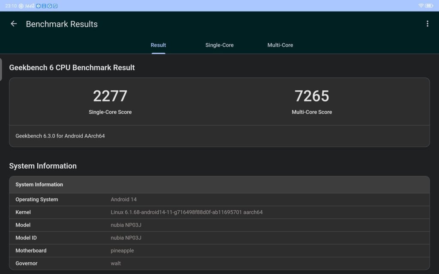This screenshot has width=439, height=274.
Task: Tap the 144Hz refresh rate indicator
Action: (30, 6)
